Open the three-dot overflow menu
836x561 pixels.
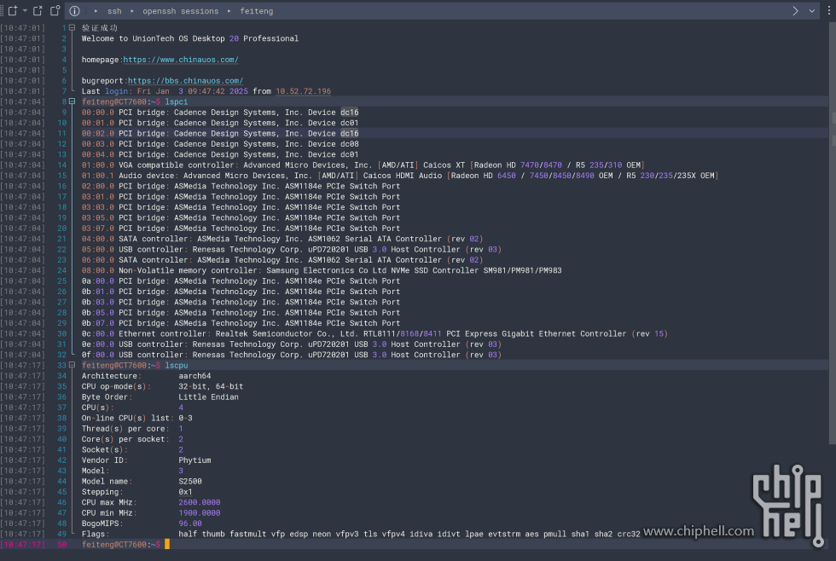tap(829, 10)
